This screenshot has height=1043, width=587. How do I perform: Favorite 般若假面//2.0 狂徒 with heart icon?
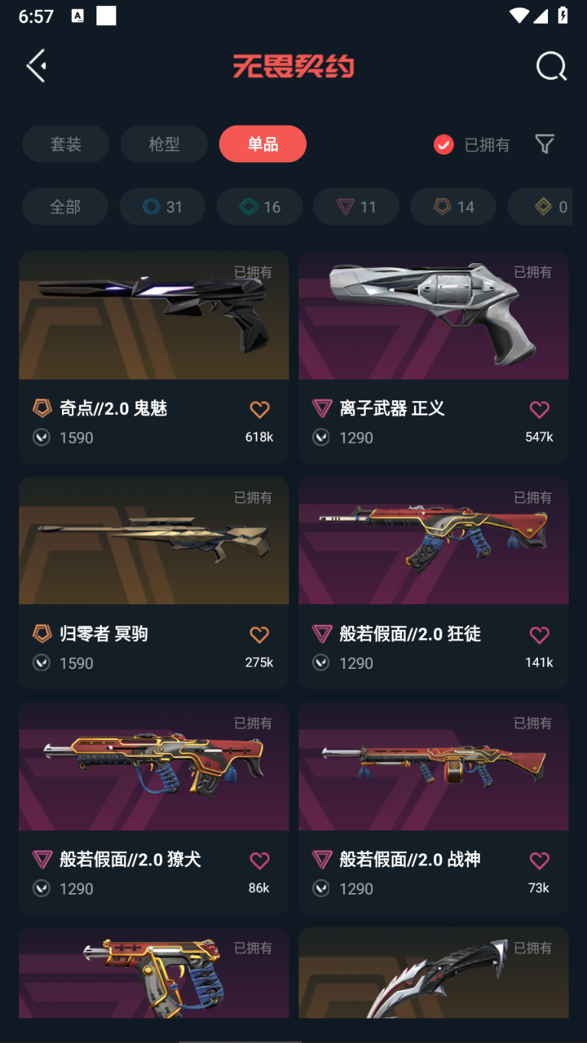click(x=540, y=634)
